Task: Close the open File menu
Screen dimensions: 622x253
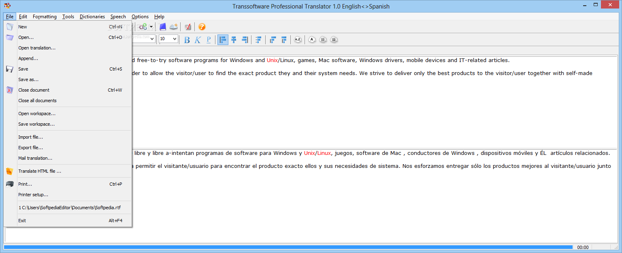Action: coord(10,17)
